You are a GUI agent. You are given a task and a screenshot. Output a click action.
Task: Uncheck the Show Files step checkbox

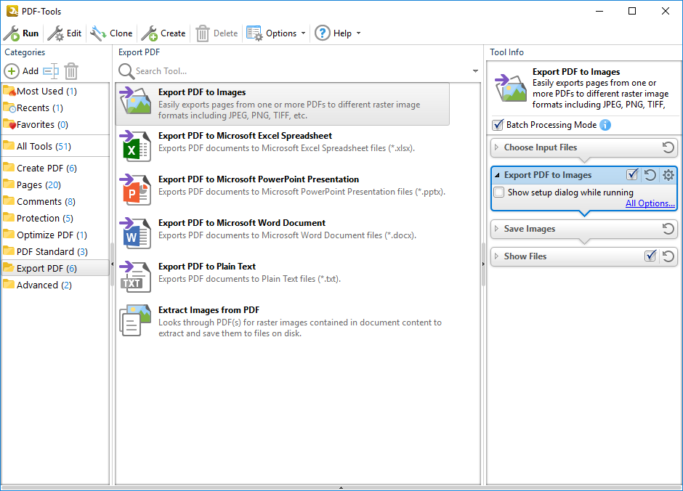650,256
